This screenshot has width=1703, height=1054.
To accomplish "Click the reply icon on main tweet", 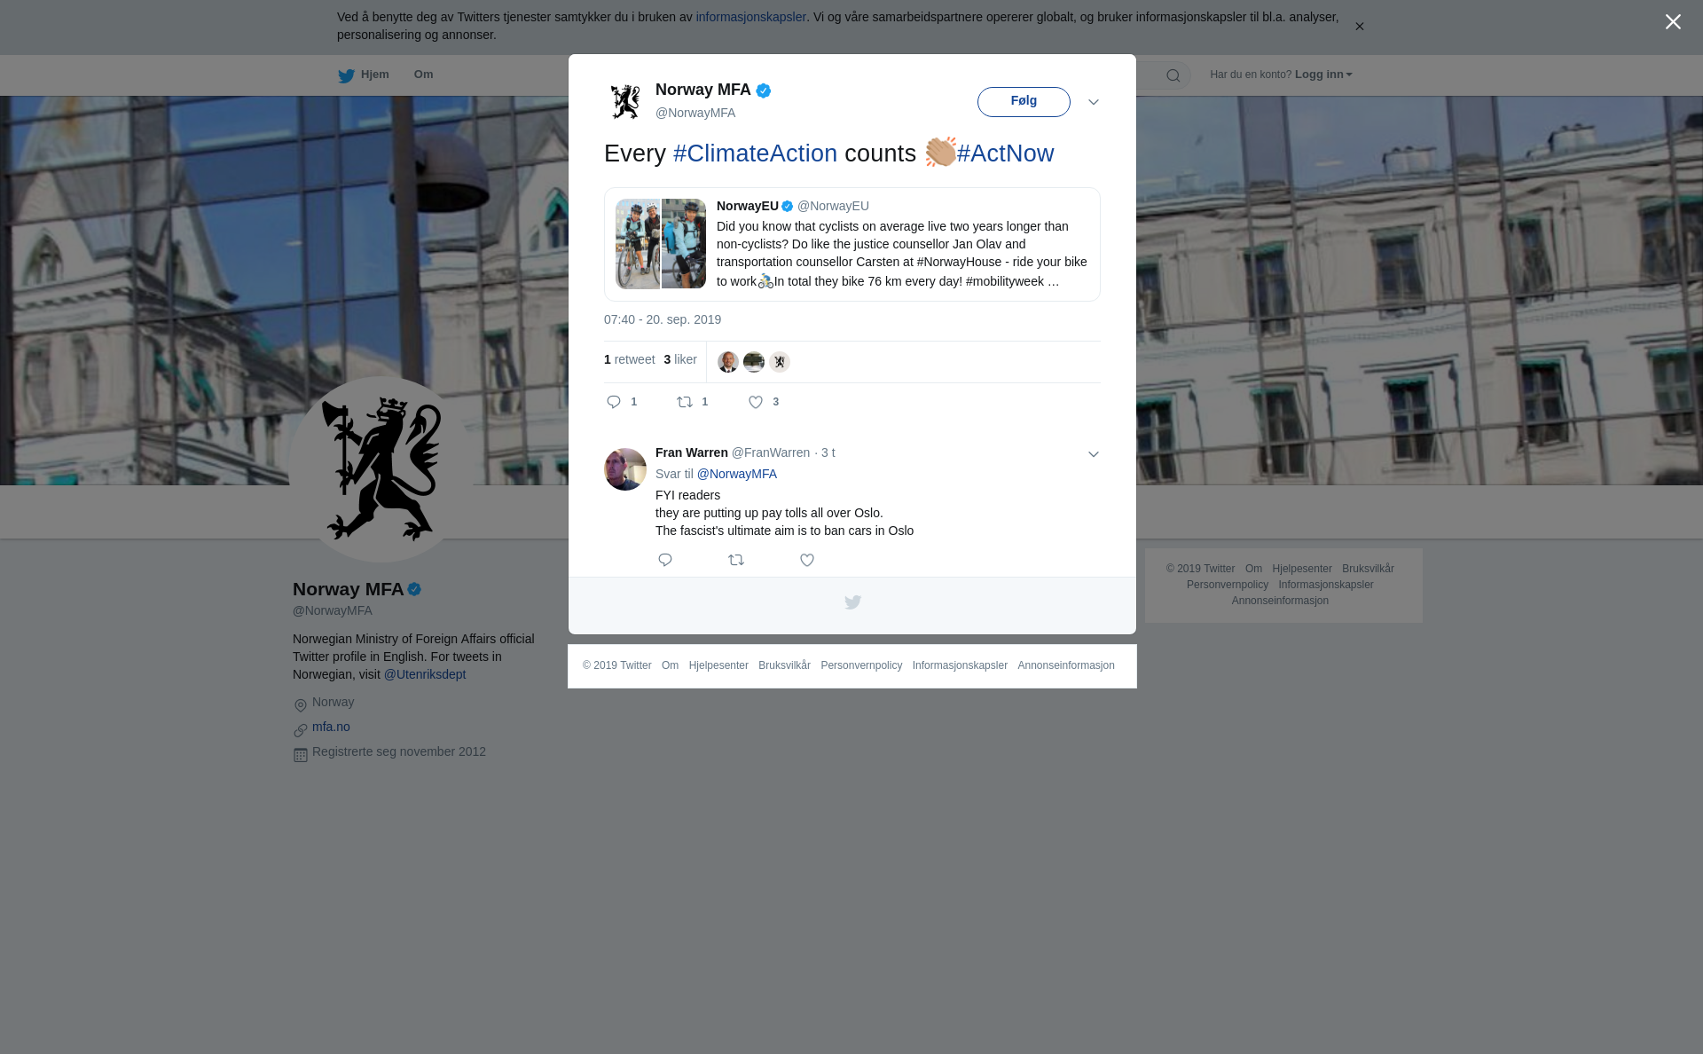I will click(x=614, y=402).
